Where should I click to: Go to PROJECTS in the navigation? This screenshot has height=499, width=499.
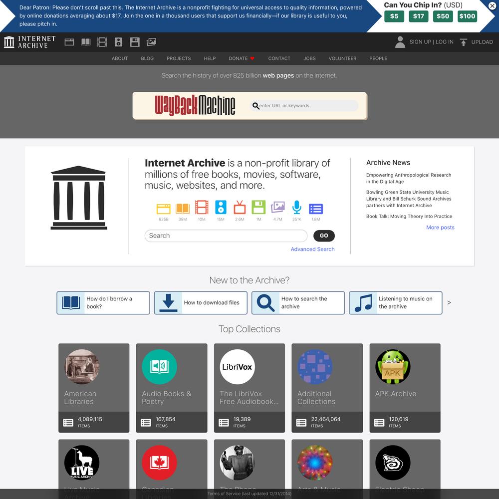pyautogui.click(x=179, y=58)
